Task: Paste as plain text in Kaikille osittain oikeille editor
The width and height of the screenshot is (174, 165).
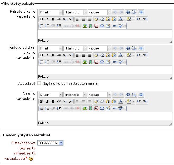Action: [x=108, y=55]
